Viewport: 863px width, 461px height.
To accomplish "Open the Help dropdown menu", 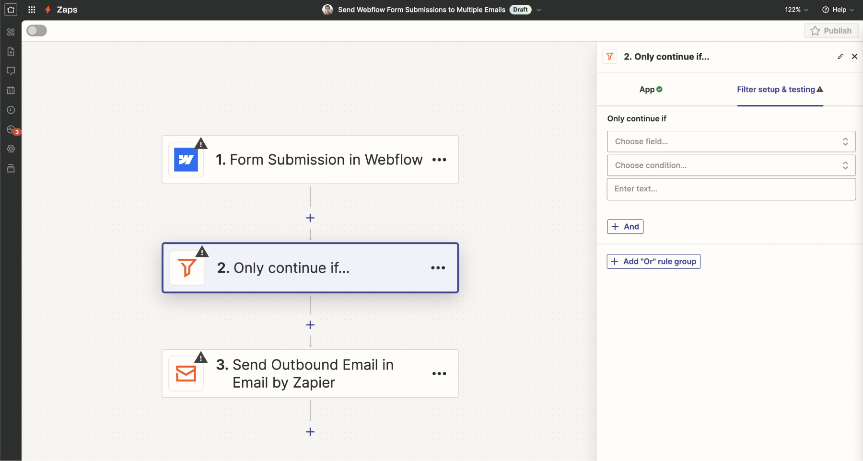I will (x=838, y=10).
